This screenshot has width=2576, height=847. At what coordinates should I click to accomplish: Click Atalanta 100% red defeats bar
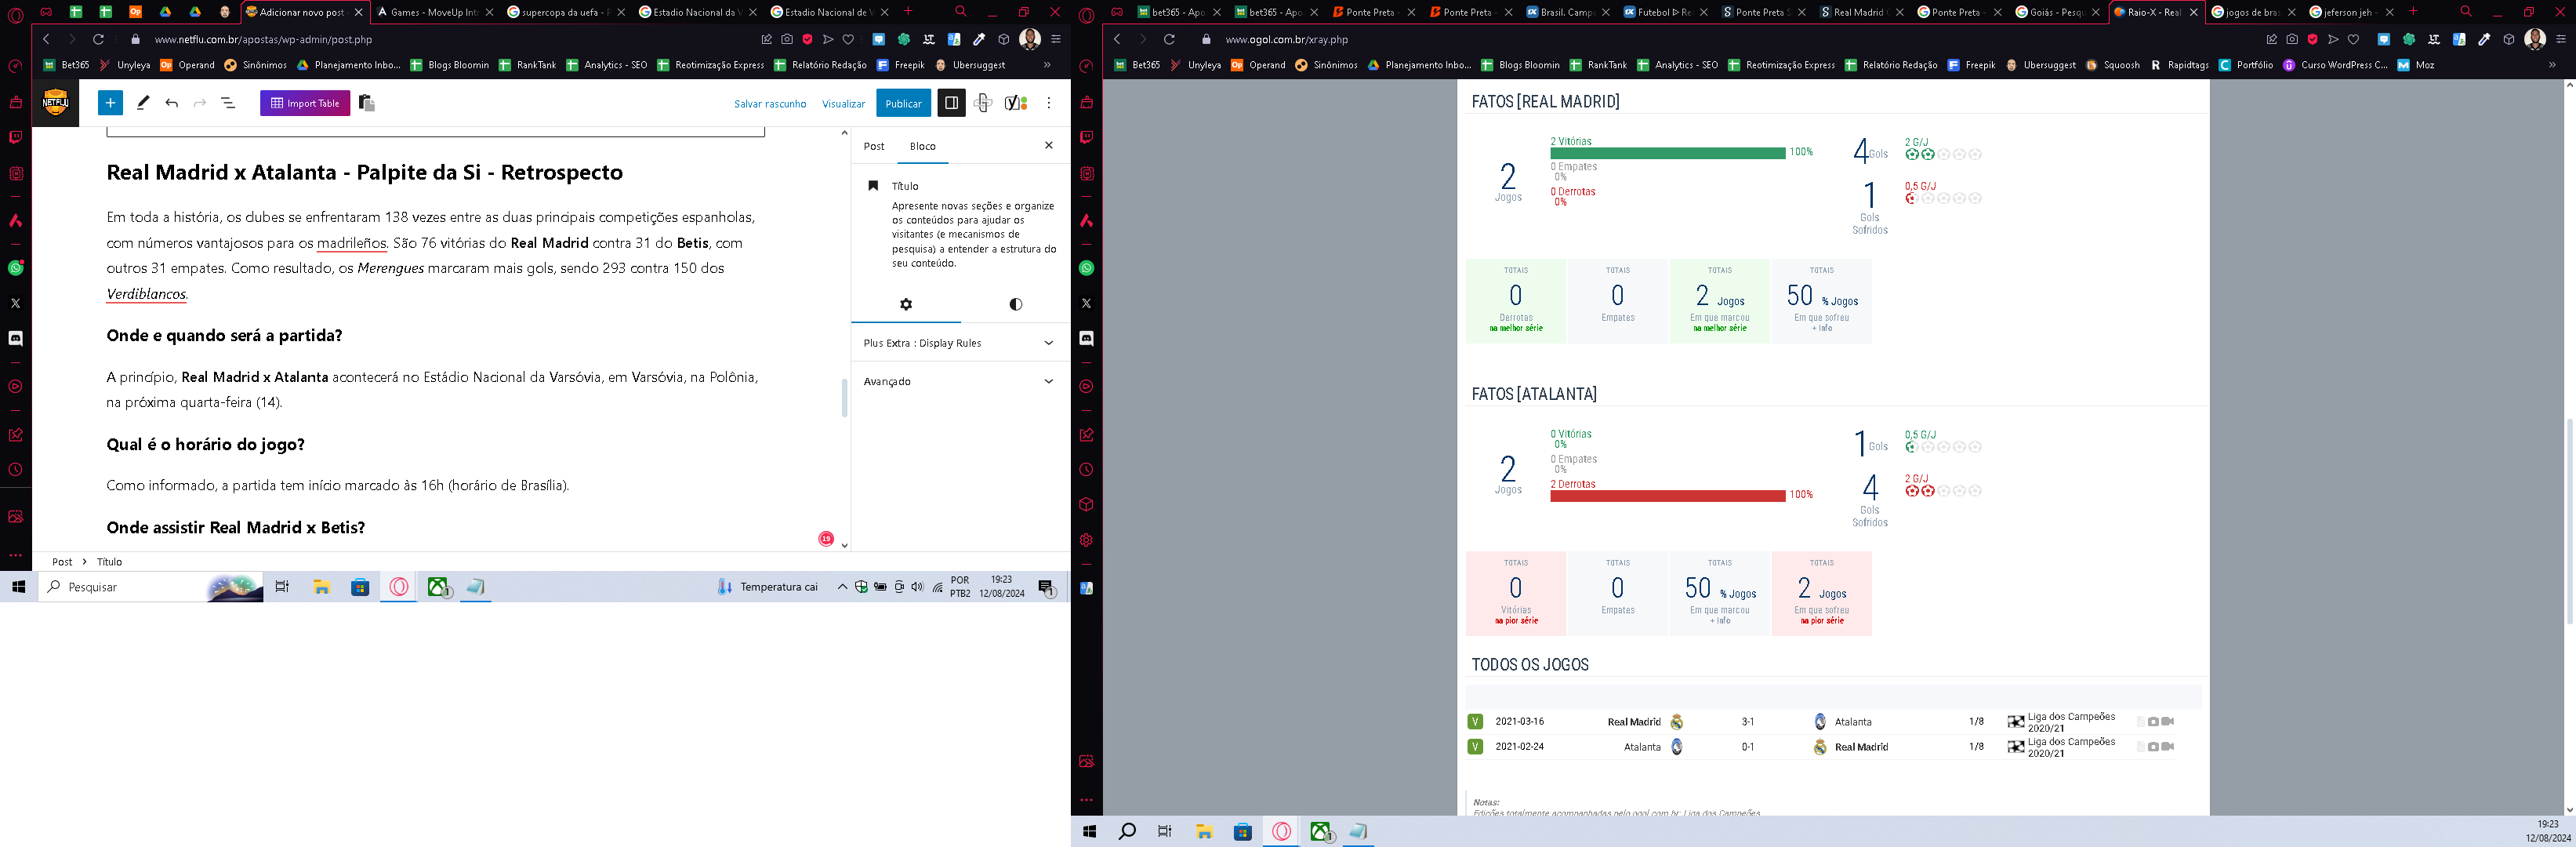coord(1667,496)
